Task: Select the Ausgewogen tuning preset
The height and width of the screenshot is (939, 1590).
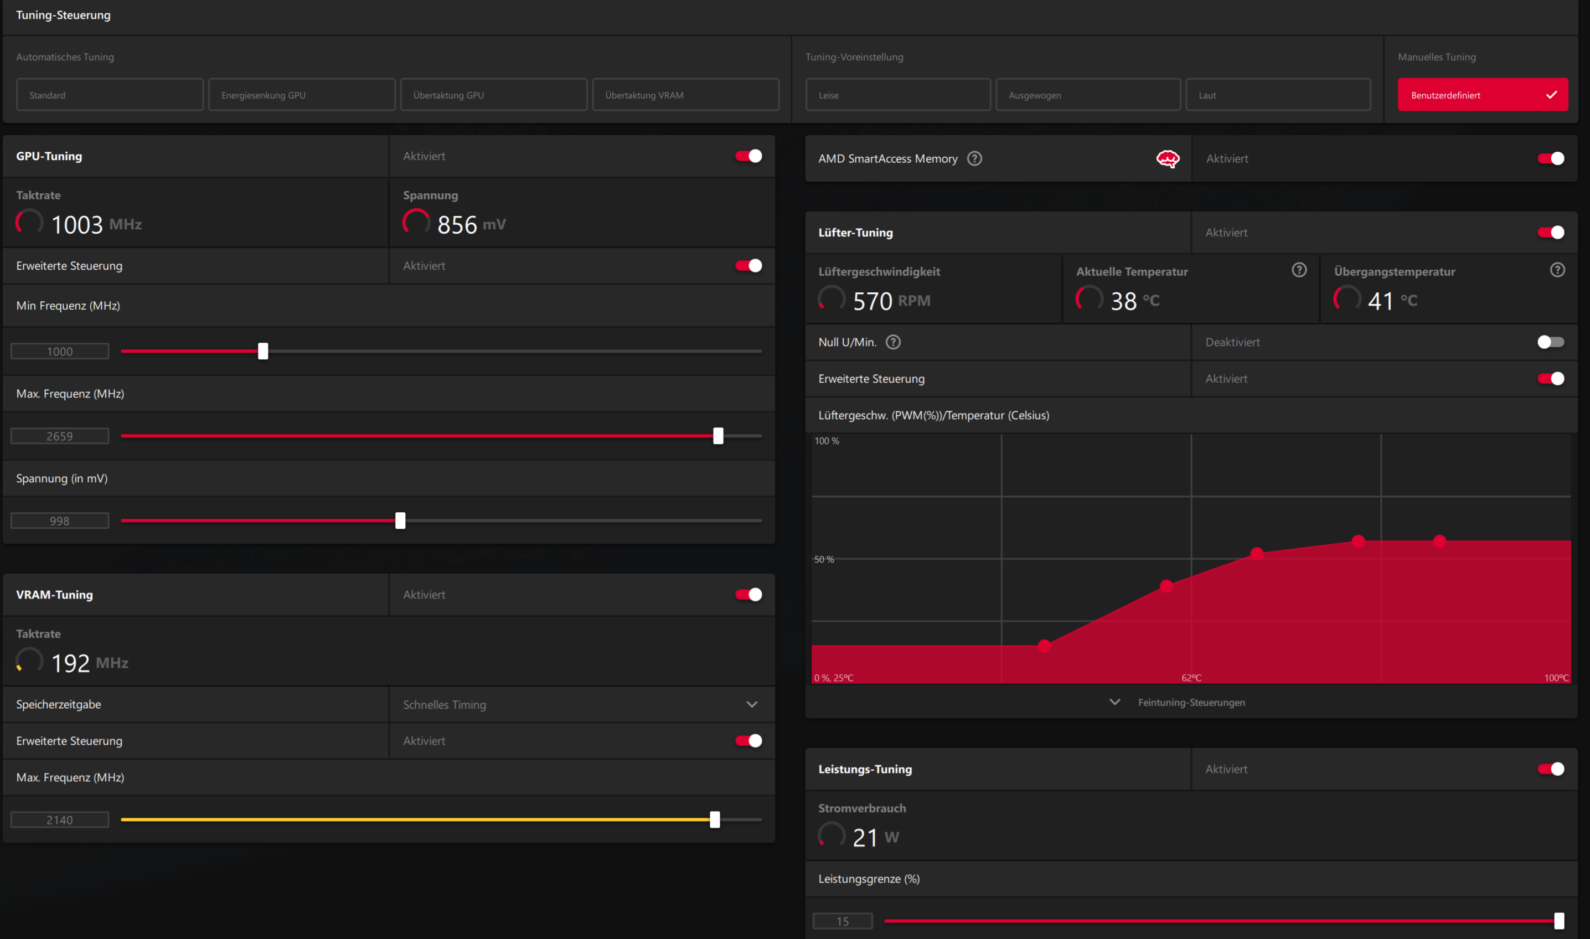Action: (1088, 95)
